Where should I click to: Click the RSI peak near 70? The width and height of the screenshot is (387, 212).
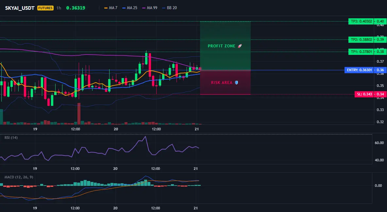pos(145,137)
